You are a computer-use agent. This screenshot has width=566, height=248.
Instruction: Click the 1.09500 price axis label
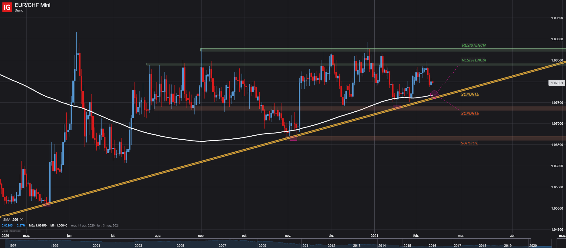[557, 18]
